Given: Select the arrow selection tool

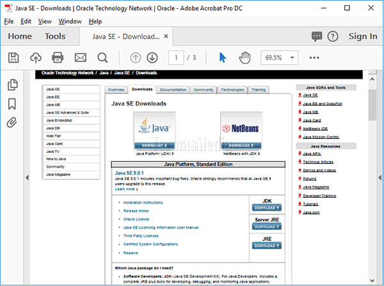Looking at the screenshot, I should coord(222,58).
